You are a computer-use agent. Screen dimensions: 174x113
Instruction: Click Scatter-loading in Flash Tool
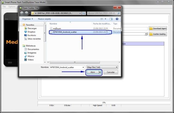coord(158,34)
